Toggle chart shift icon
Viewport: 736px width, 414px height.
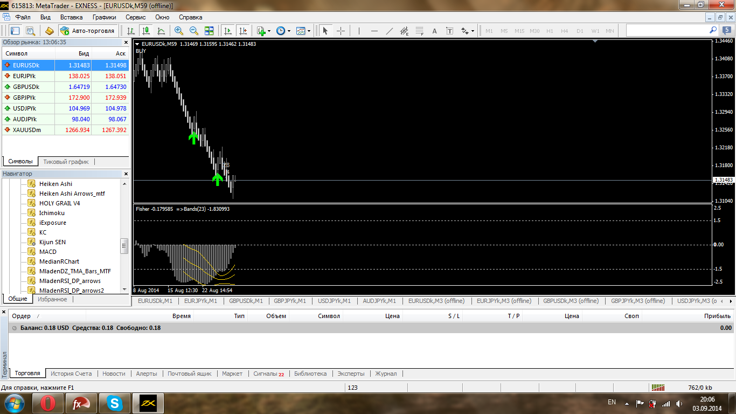(x=243, y=31)
